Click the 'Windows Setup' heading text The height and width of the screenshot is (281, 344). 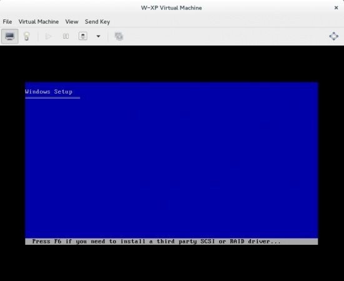(x=49, y=92)
